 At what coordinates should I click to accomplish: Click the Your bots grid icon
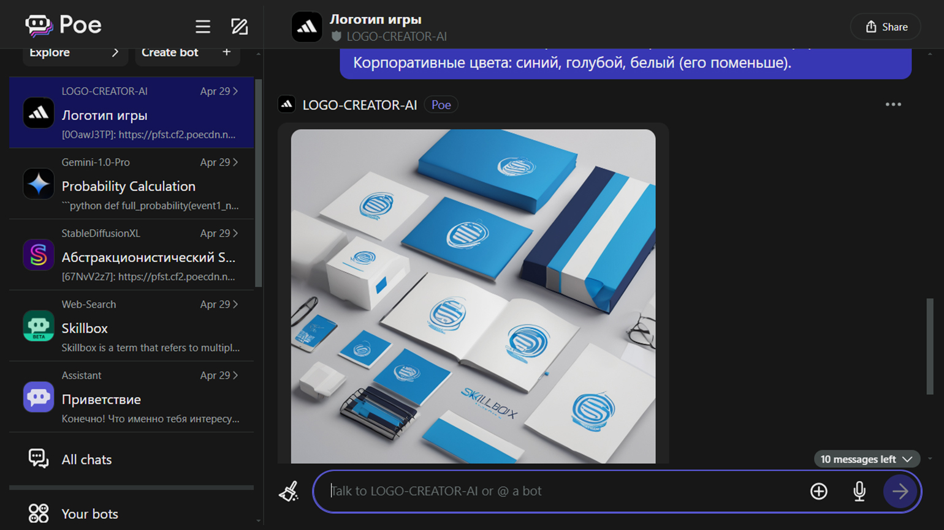pyautogui.click(x=38, y=513)
